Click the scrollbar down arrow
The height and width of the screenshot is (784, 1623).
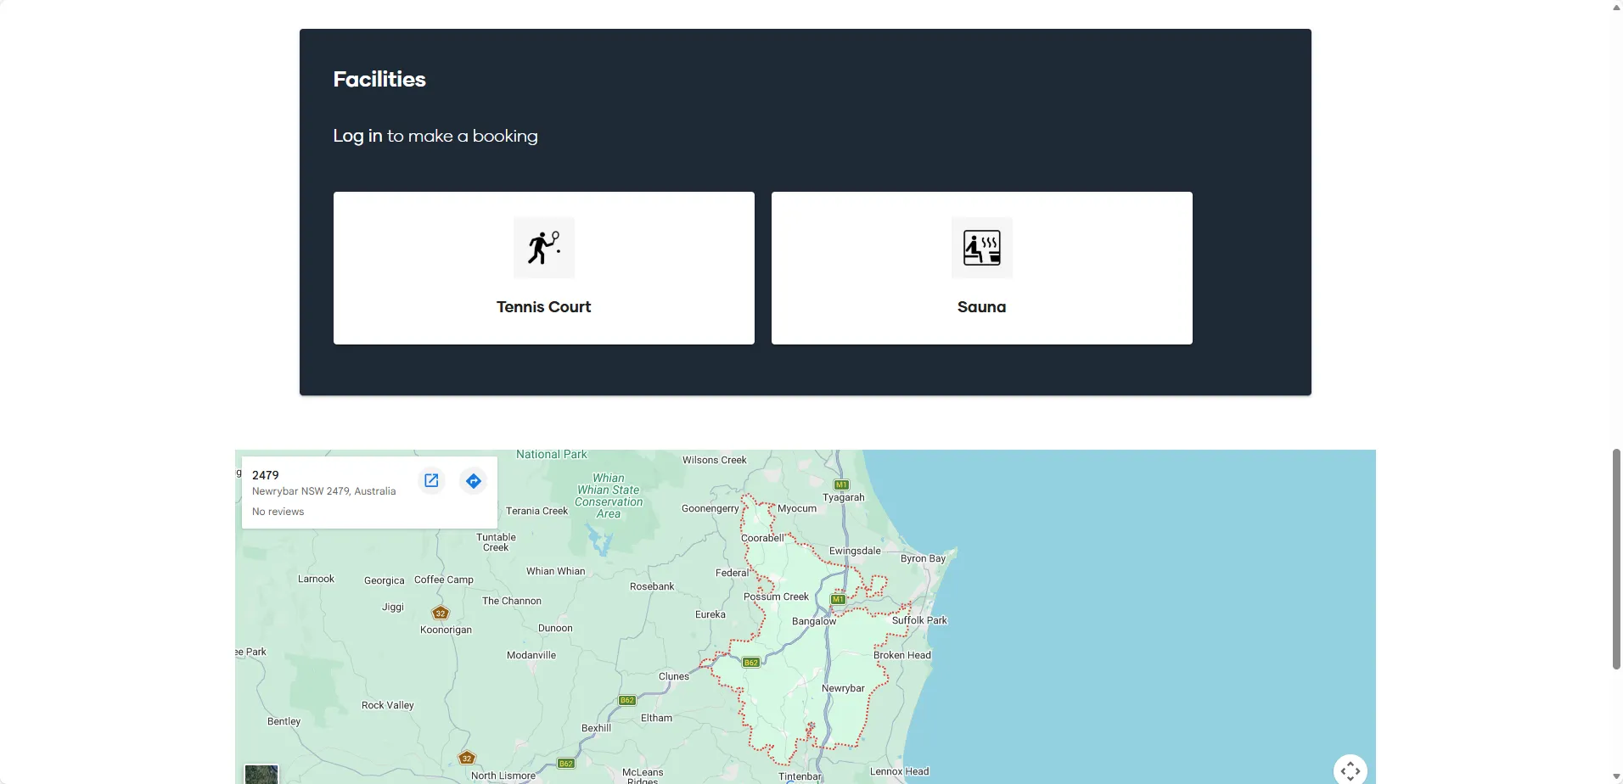point(1616,777)
